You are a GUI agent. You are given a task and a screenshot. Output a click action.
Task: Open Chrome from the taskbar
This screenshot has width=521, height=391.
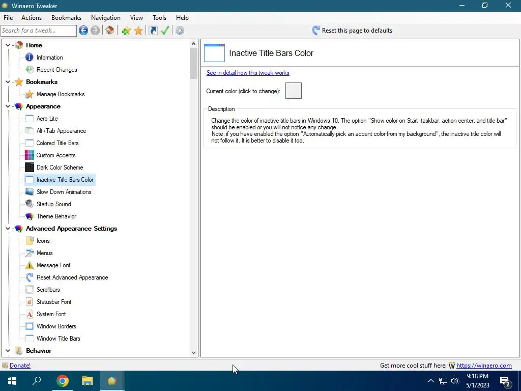63,381
